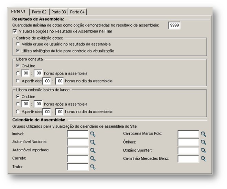Click minutes field of após a assembleia in Libera emissão boleto

(x=38, y=104)
